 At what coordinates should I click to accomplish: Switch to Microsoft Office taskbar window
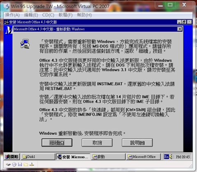coord(143,157)
